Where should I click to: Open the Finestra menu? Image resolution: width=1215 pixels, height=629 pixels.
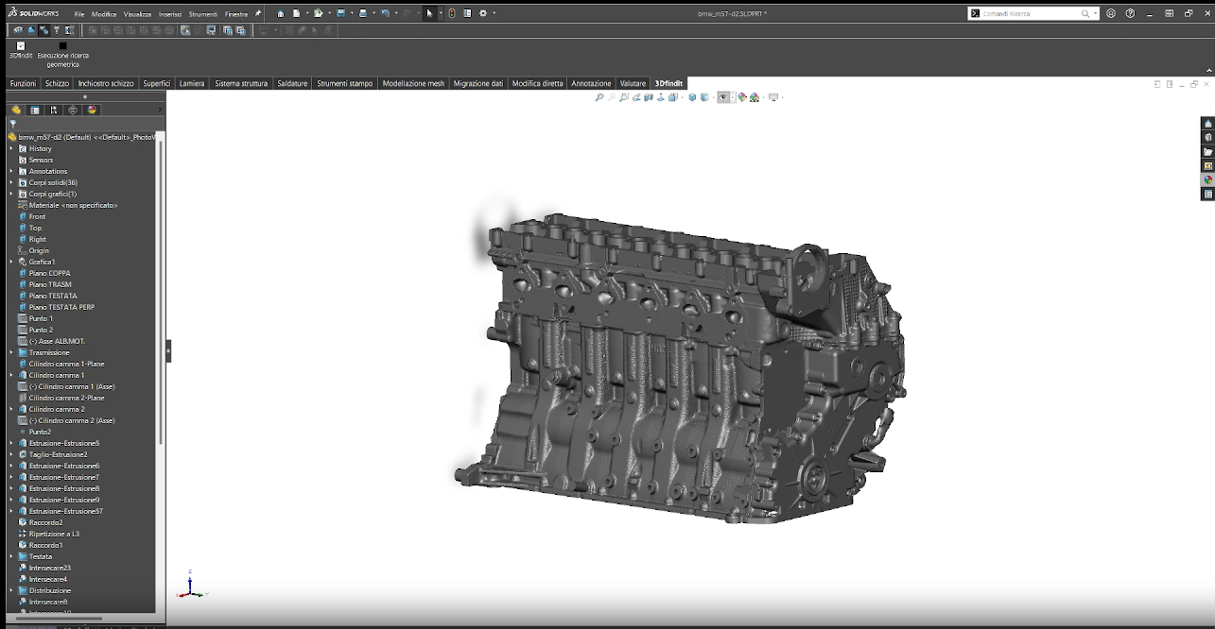(236, 14)
